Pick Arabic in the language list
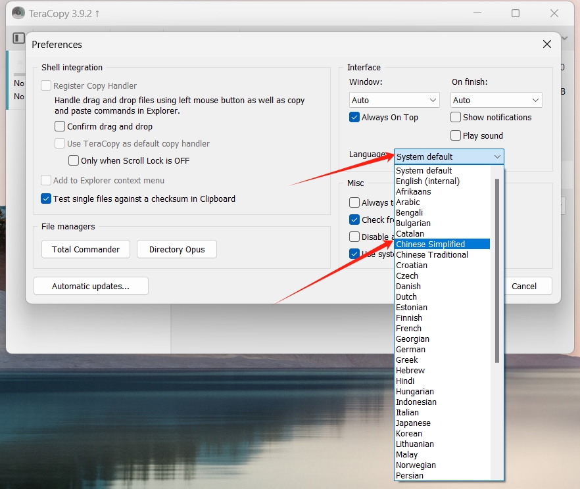 [x=443, y=202]
